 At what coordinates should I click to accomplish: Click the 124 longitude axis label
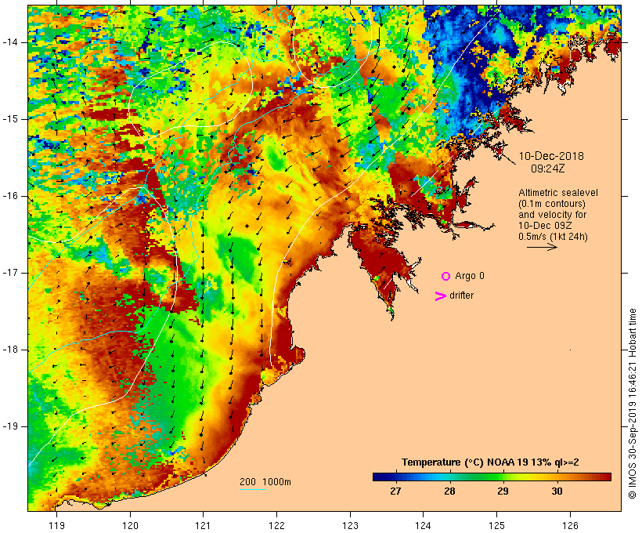424,526
